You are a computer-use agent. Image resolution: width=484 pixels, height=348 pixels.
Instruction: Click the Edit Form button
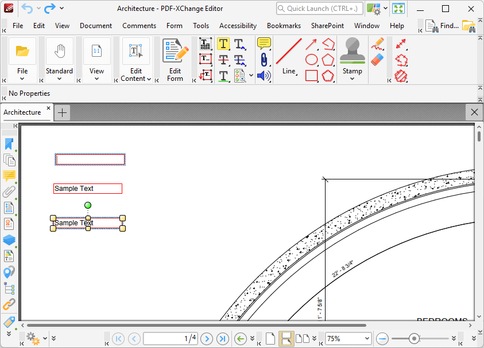(x=175, y=60)
